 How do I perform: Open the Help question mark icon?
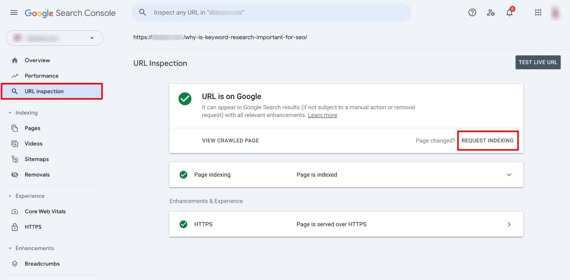(472, 13)
